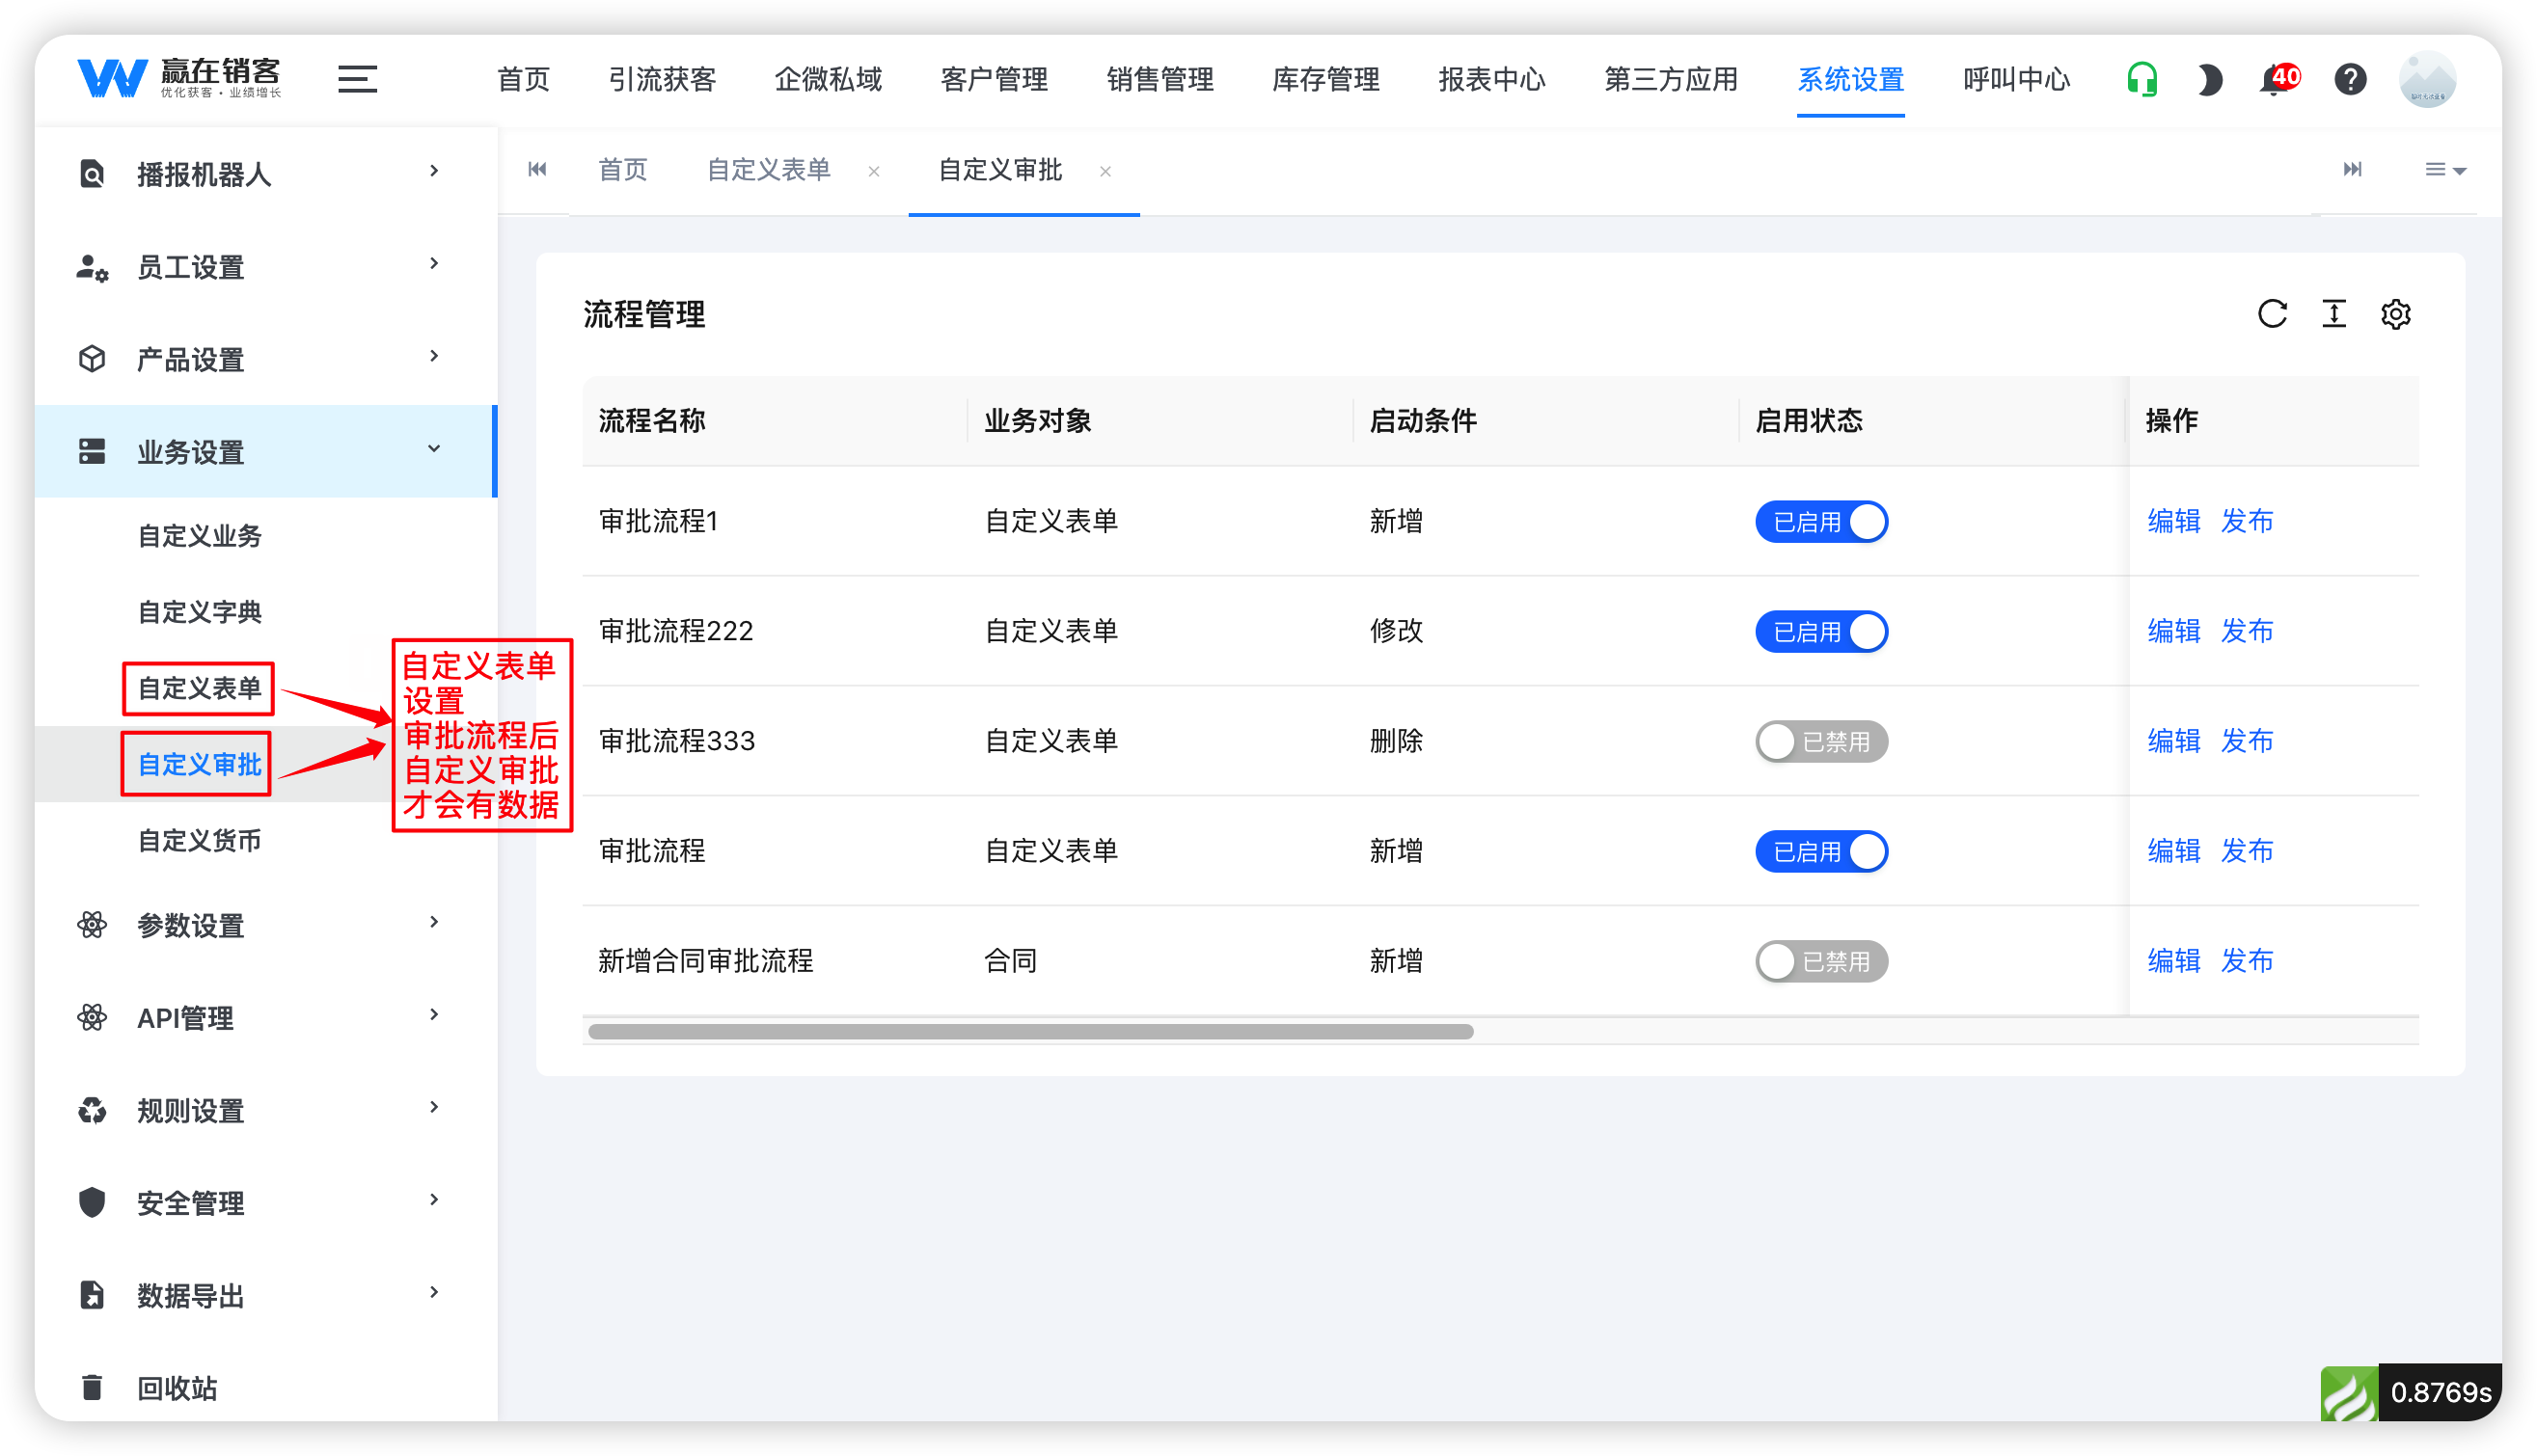
Task: Open 客户管理 top menu
Action: [994, 79]
